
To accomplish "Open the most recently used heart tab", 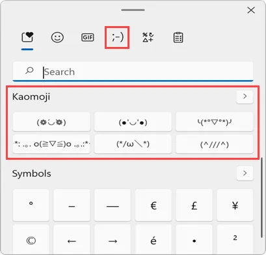I will coord(27,37).
